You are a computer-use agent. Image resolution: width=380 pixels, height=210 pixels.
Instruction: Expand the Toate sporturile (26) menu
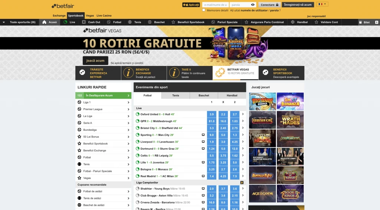[x=4, y=22]
